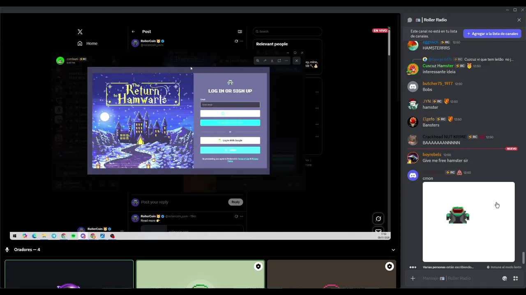Open Home in the X sidebar

88,43
